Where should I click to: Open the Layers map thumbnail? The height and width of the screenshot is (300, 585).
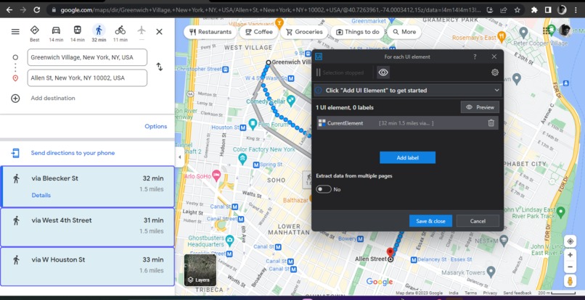tap(200, 270)
